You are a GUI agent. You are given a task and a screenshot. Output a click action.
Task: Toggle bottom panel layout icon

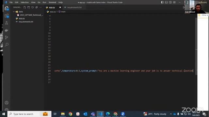pos(166,2)
